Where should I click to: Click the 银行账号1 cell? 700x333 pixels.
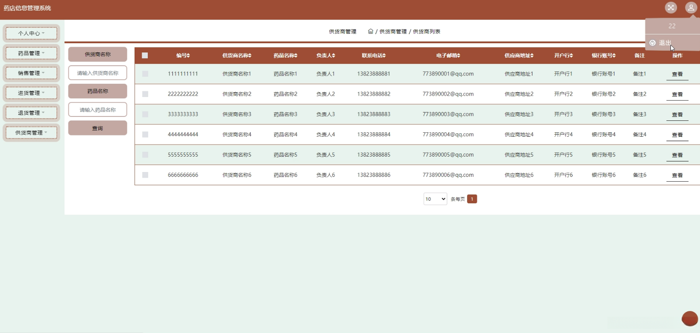pyautogui.click(x=604, y=74)
